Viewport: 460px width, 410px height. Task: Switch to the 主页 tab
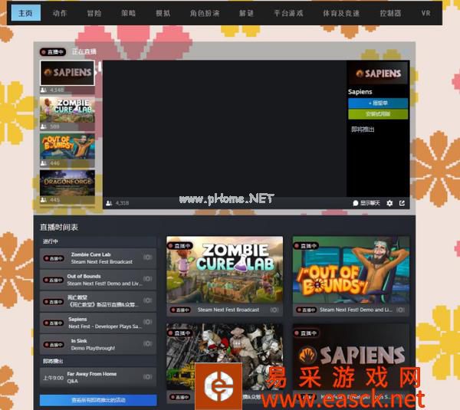point(26,13)
